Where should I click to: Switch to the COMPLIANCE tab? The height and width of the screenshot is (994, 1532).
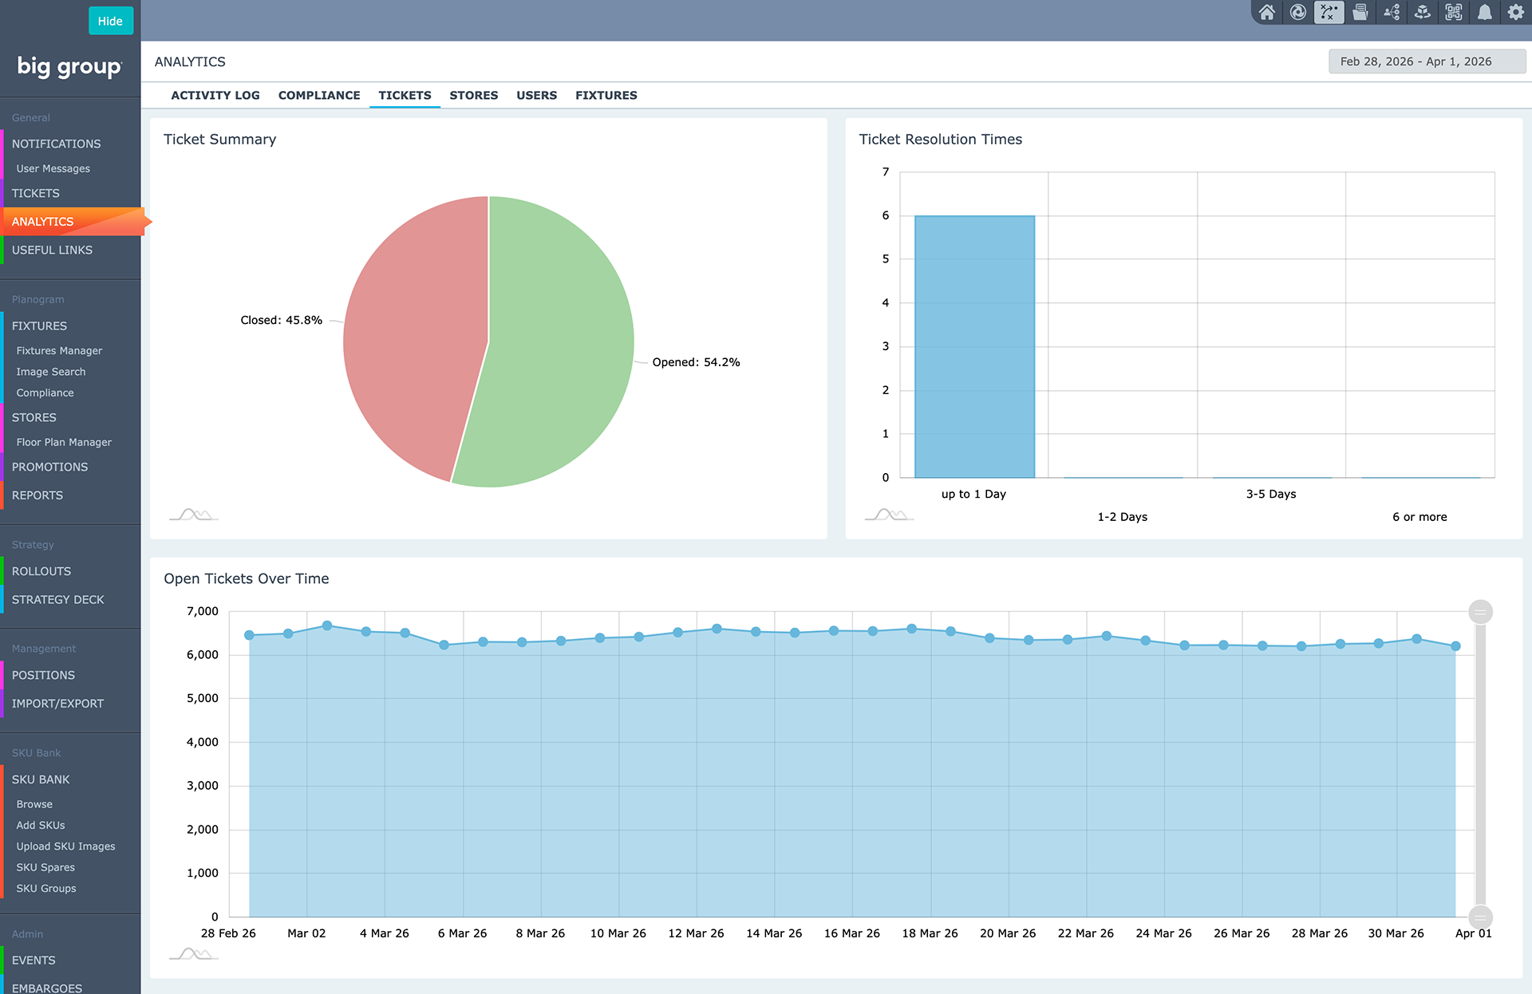319,95
